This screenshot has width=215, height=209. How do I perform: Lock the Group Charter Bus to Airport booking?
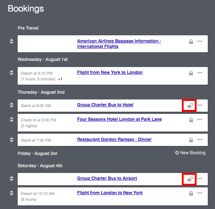[x=190, y=179]
